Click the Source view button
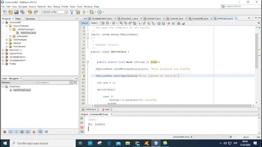 [85, 23]
